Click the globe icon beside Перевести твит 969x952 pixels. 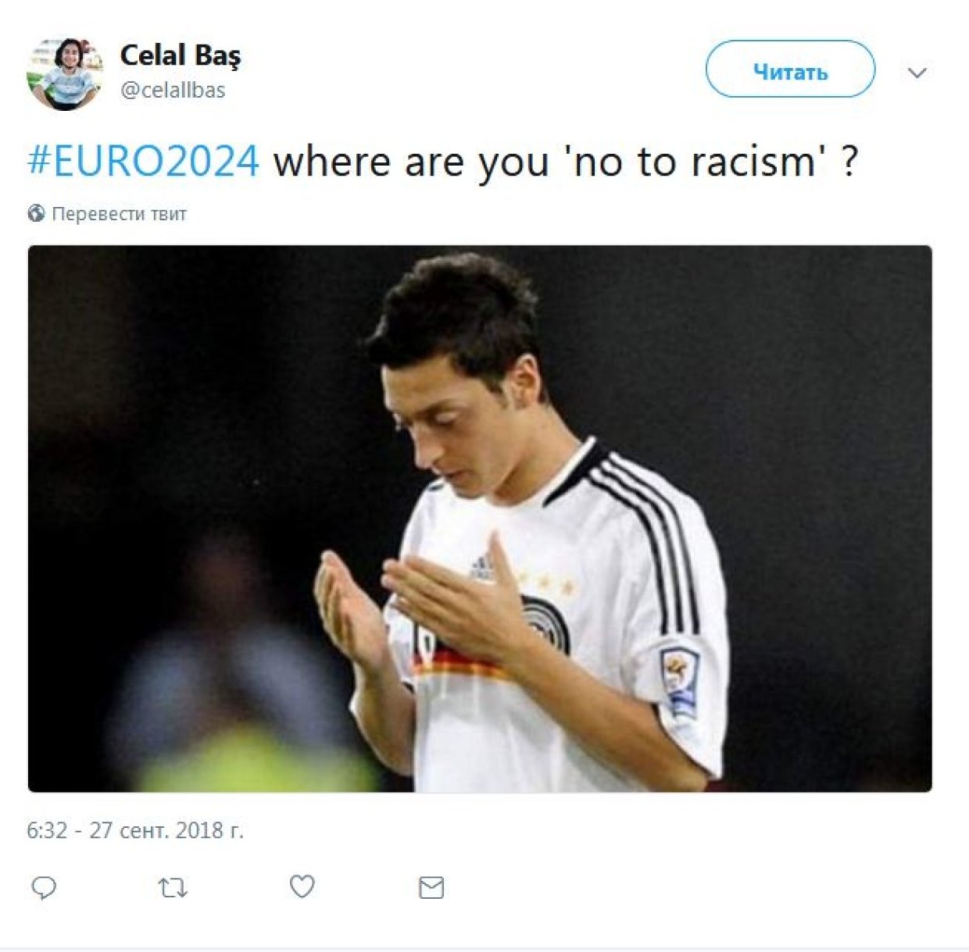(36, 213)
